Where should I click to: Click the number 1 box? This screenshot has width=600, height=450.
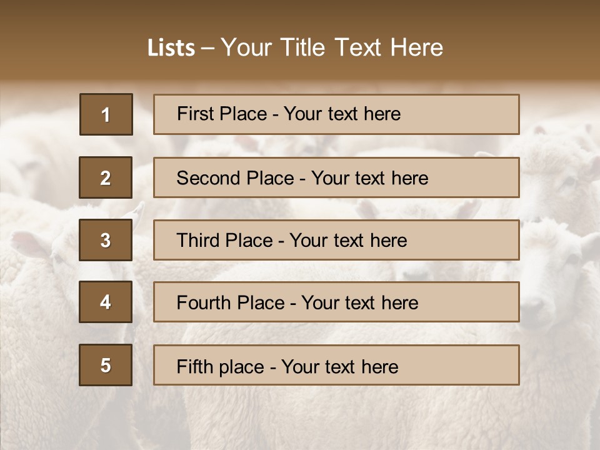pyautogui.click(x=106, y=114)
